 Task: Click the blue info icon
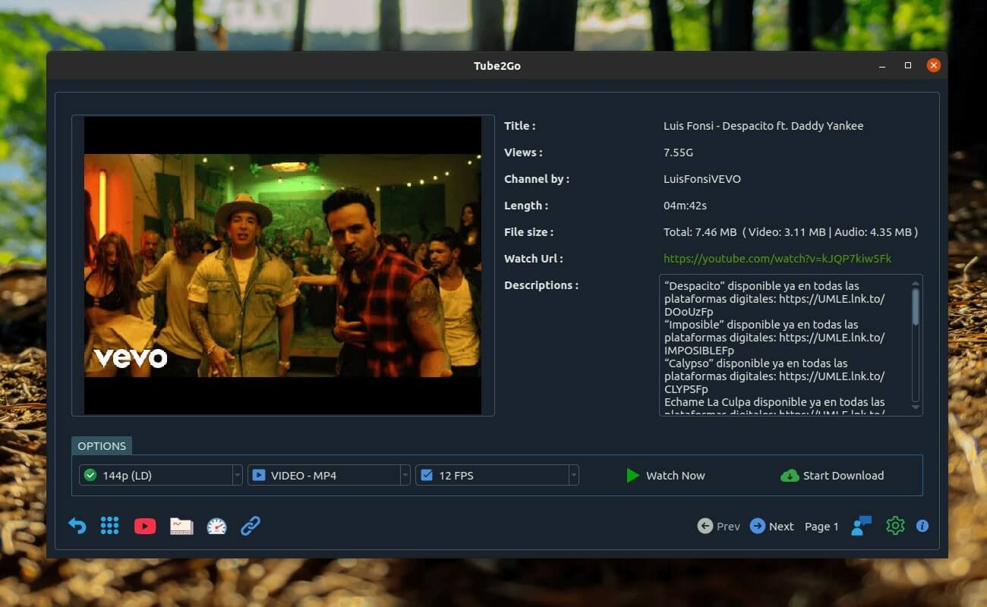pos(922,526)
